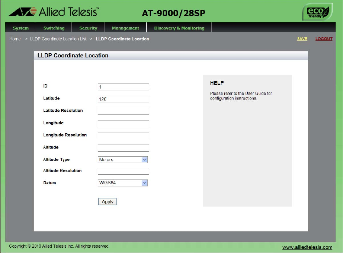This screenshot has height=253, width=343.
Task: Focus the ID input field
Action: tap(123, 87)
